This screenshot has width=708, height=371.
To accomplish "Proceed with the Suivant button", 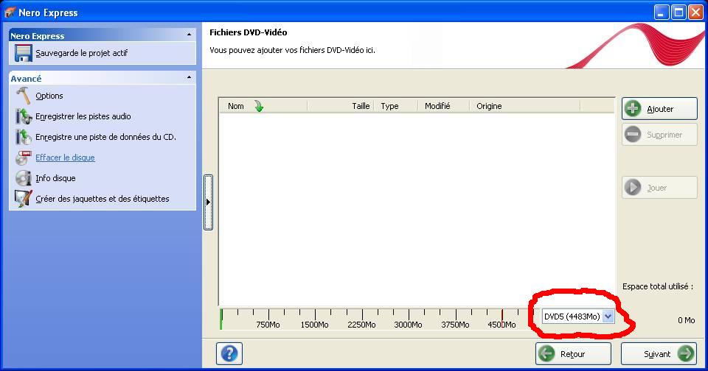I will [659, 354].
